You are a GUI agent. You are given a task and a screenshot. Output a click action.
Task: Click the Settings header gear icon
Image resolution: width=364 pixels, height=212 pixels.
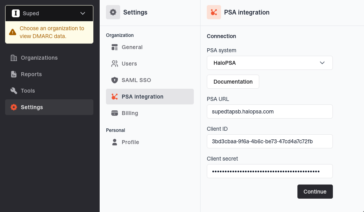[113, 12]
